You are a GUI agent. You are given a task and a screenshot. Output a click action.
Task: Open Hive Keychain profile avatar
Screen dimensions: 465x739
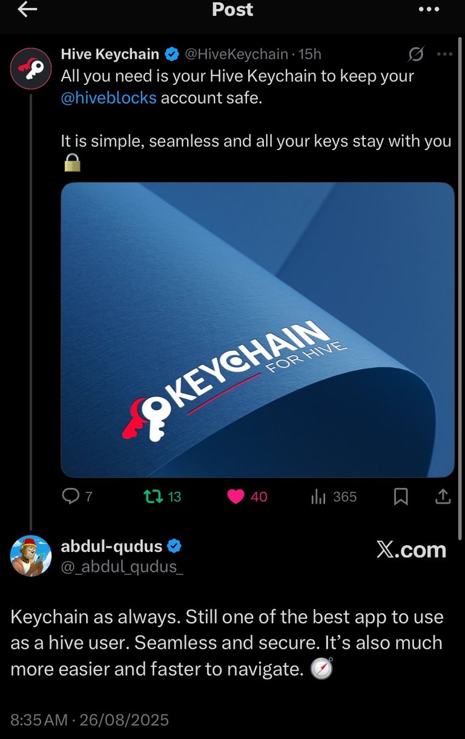[30, 68]
